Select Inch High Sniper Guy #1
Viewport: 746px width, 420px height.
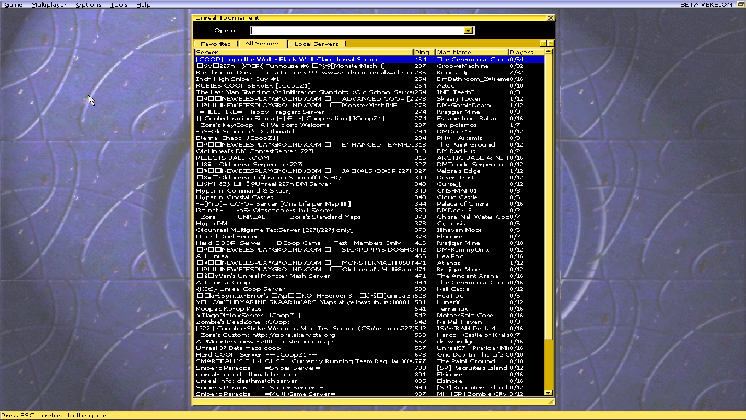click(370, 79)
